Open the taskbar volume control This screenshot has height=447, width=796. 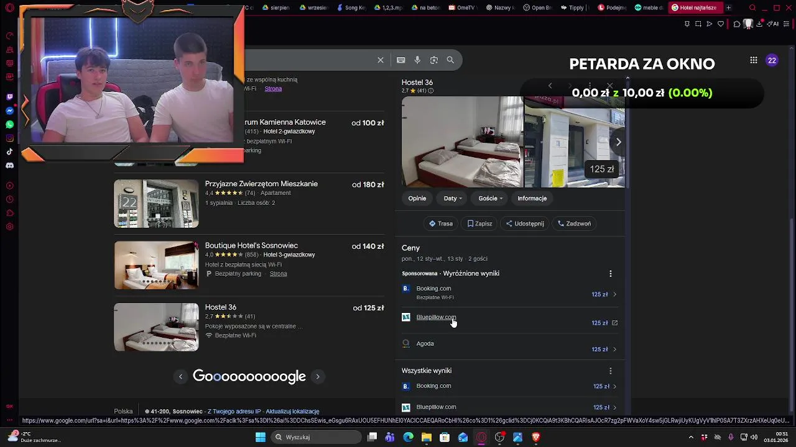pos(754,437)
